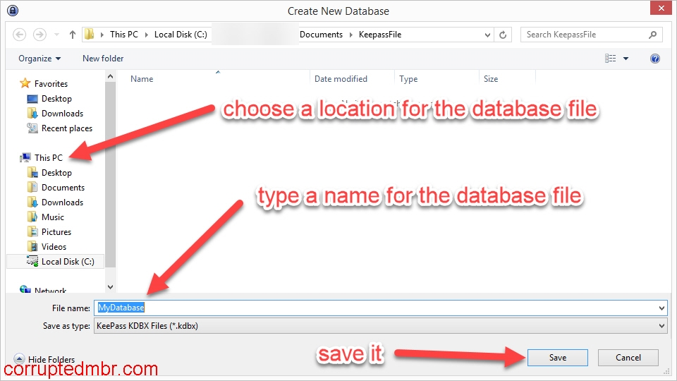Click the Back navigation arrow

(20, 35)
